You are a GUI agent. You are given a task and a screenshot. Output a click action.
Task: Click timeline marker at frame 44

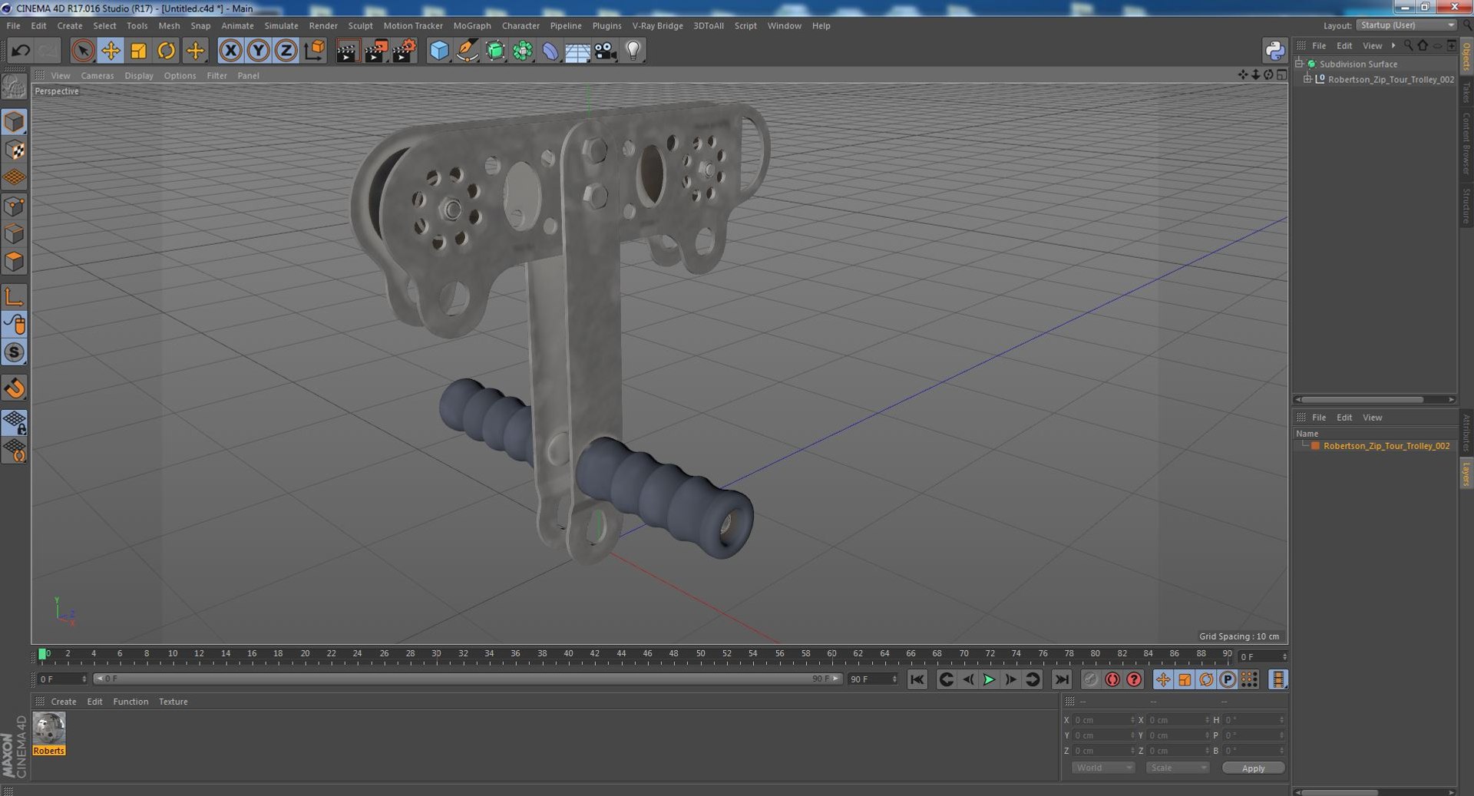click(621, 654)
